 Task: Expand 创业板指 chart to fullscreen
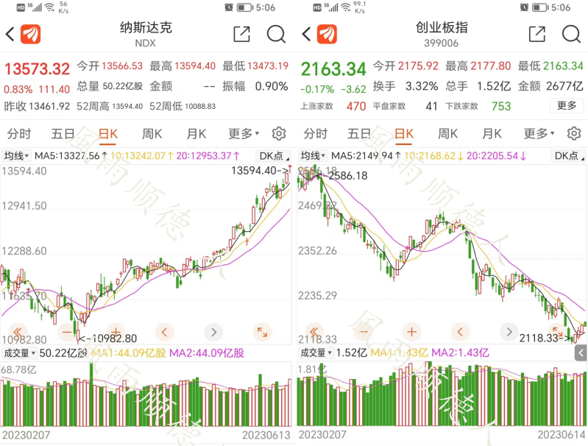[x=557, y=332]
